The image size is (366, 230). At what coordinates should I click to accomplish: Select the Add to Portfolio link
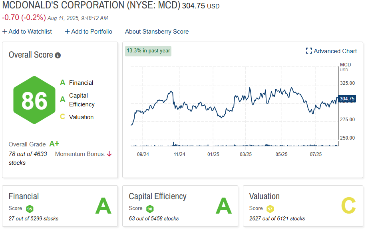(x=91, y=32)
